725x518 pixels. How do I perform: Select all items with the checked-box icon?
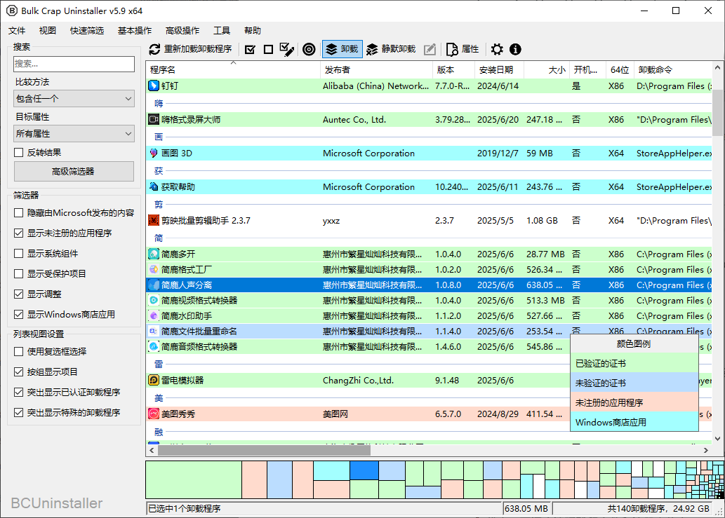pos(250,49)
